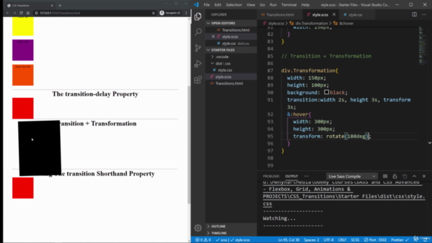This screenshot has height=243, width=432.
Task: Open the Manage settings gear
Action: [x=198, y=228]
